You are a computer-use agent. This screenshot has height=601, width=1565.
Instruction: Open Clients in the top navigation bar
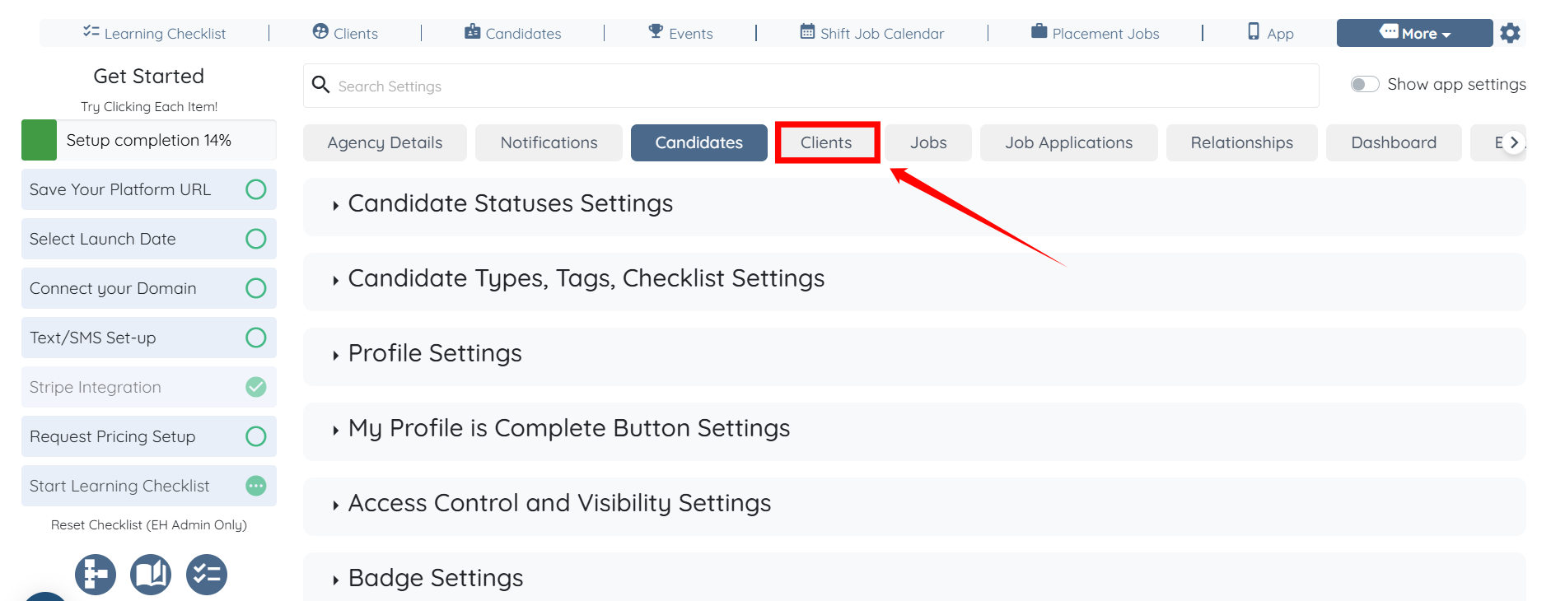click(345, 33)
